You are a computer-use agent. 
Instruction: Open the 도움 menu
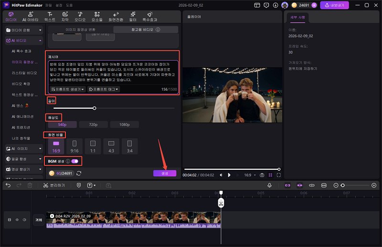[x=69, y=5]
